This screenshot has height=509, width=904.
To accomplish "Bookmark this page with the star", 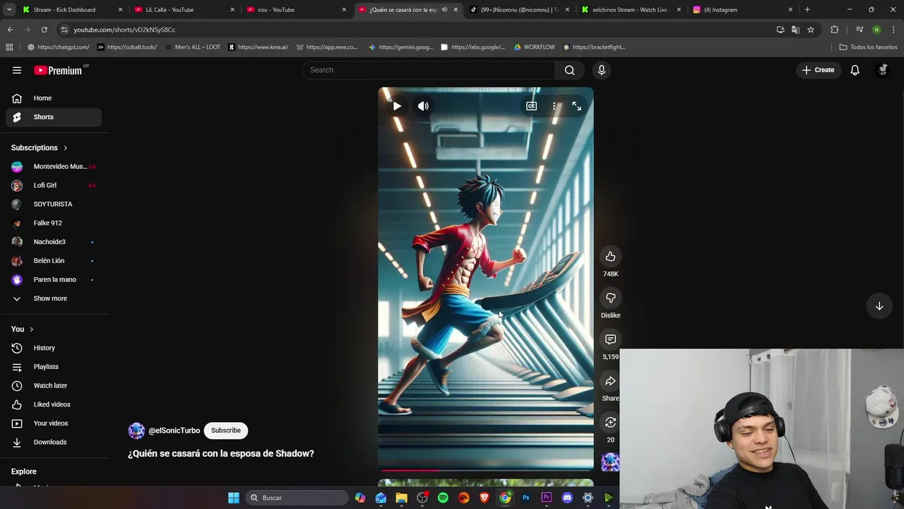I will (x=811, y=30).
